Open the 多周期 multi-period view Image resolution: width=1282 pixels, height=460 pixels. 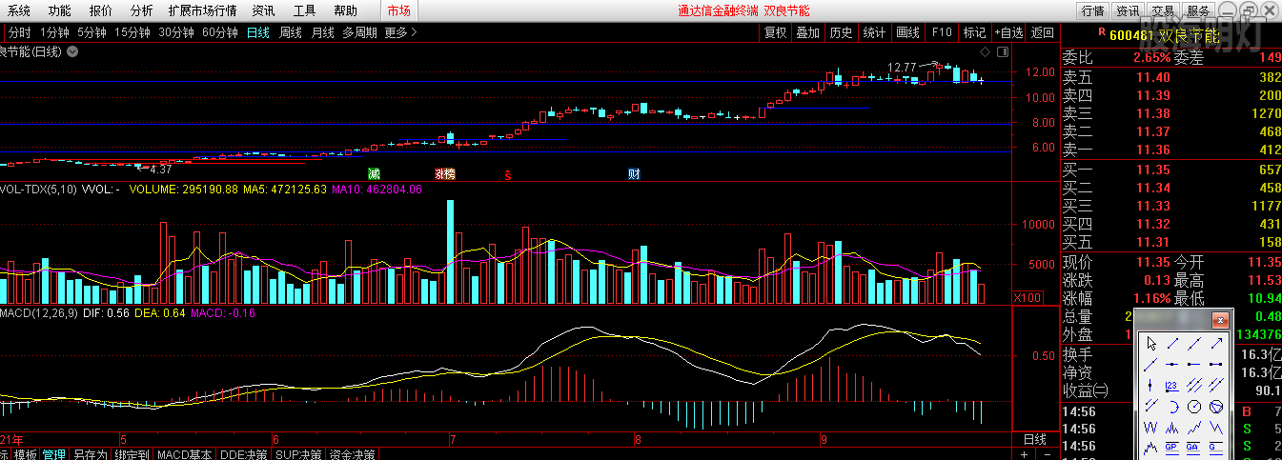(361, 32)
